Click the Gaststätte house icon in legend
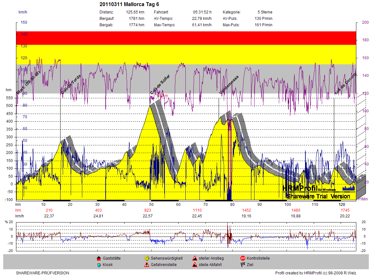 point(99,258)
